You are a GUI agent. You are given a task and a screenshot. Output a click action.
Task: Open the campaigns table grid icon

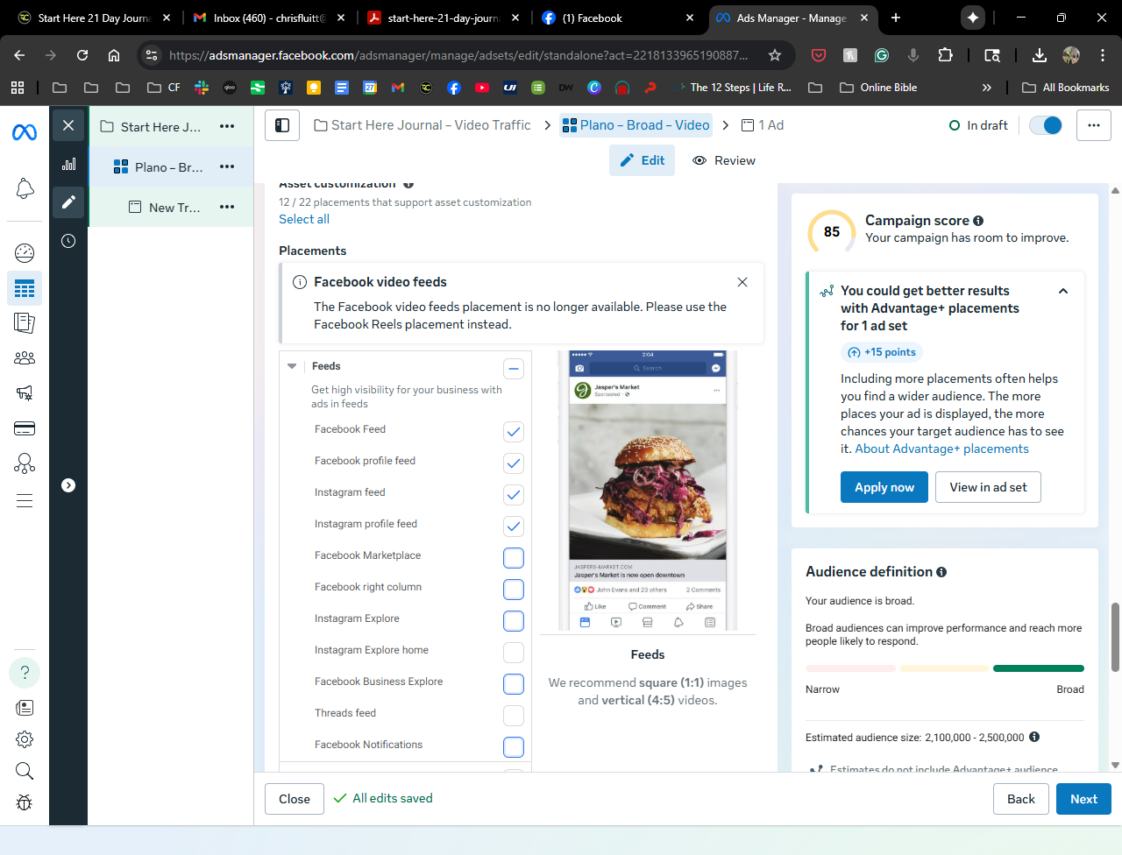click(25, 288)
